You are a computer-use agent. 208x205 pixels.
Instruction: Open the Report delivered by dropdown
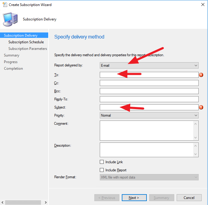149,65
